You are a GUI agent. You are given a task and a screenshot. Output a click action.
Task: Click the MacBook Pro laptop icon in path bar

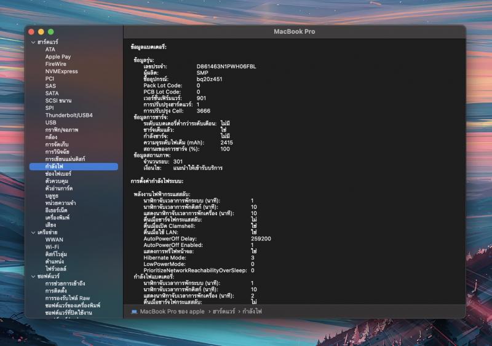point(134,312)
